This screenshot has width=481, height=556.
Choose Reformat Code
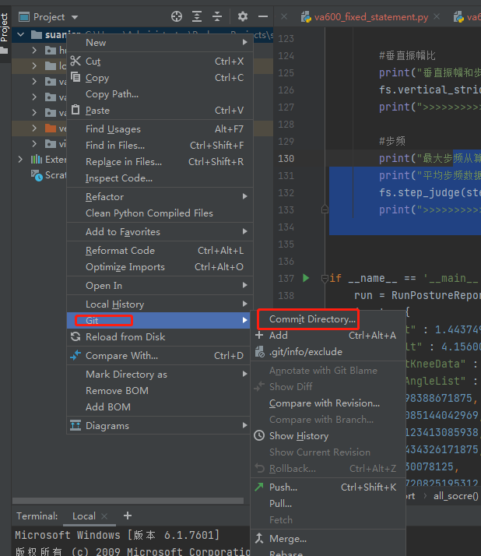tap(160, 251)
